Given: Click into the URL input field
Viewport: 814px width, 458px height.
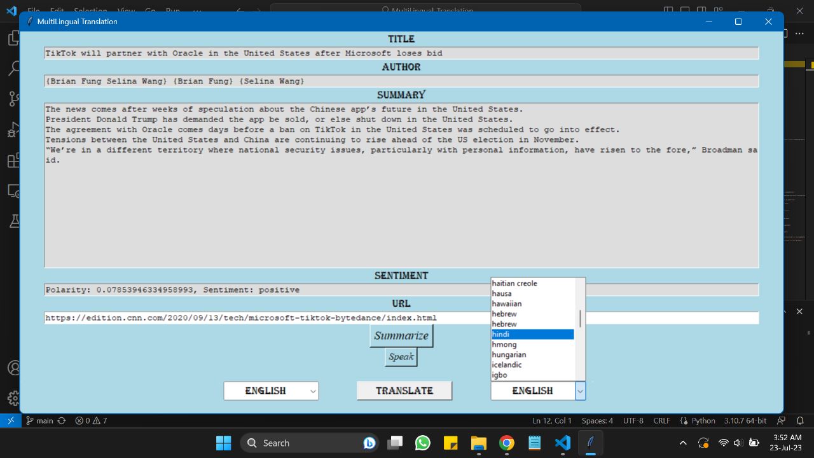Looking at the screenshot, I should coord(401,317).
